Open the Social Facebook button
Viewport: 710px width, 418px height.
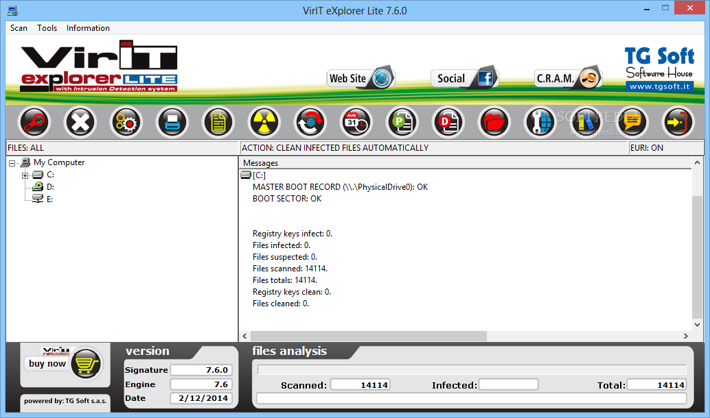[x=464, y=78]
